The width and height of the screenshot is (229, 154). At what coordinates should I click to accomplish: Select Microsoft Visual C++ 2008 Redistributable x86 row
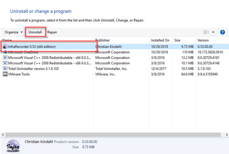(x=114, y=63)
